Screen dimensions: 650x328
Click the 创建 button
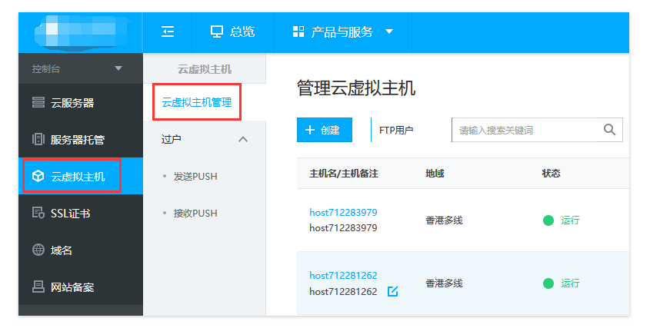click(324, 130)
